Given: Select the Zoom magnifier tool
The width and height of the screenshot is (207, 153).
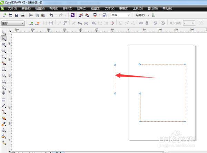Looking at the screenshot, I should pyautogui.click(x=4, y=51).
